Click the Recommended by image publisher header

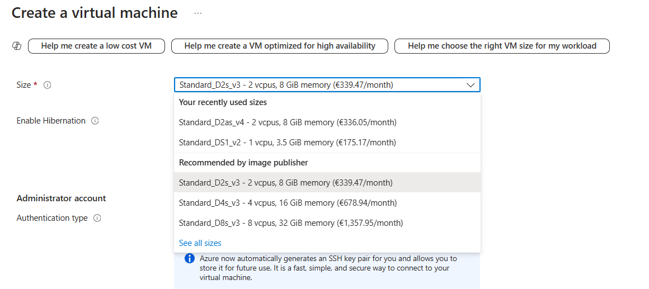pos(243,163)
